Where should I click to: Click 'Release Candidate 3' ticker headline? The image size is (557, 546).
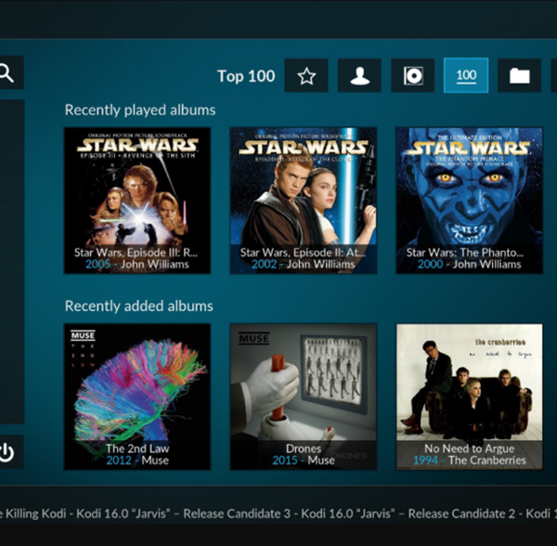[237, 513]
